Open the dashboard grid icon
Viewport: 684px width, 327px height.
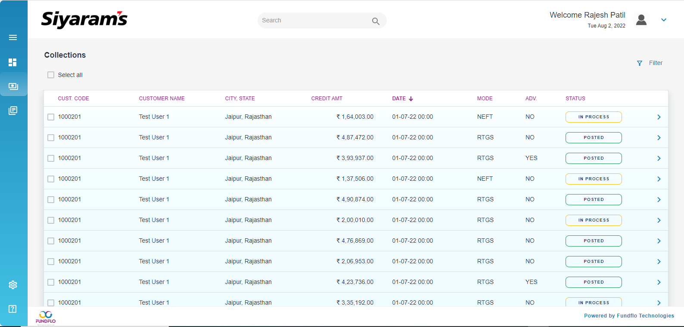(x=13, y=62)
